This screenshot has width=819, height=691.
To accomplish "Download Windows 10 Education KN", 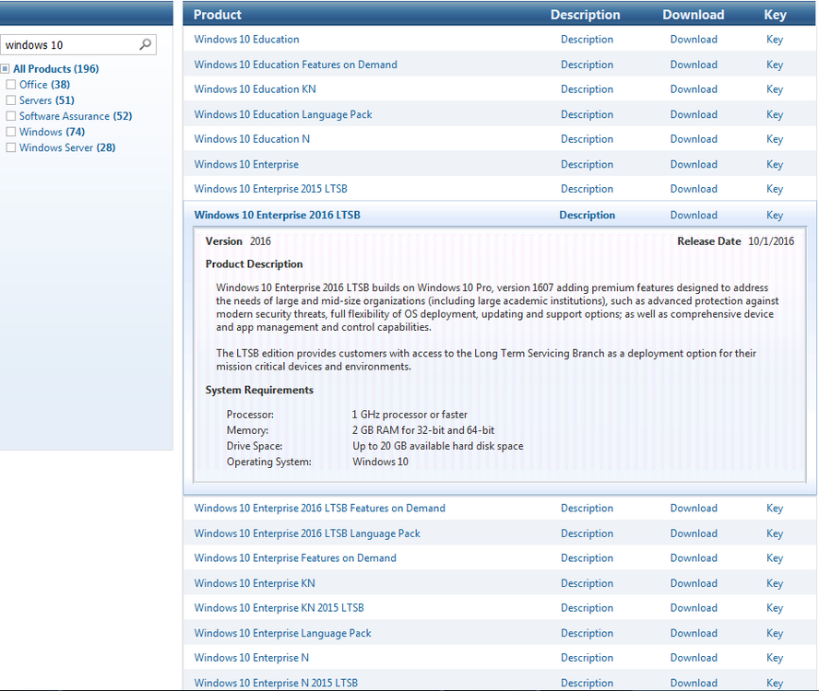I will pyautogui.click(x=694, y=89).
